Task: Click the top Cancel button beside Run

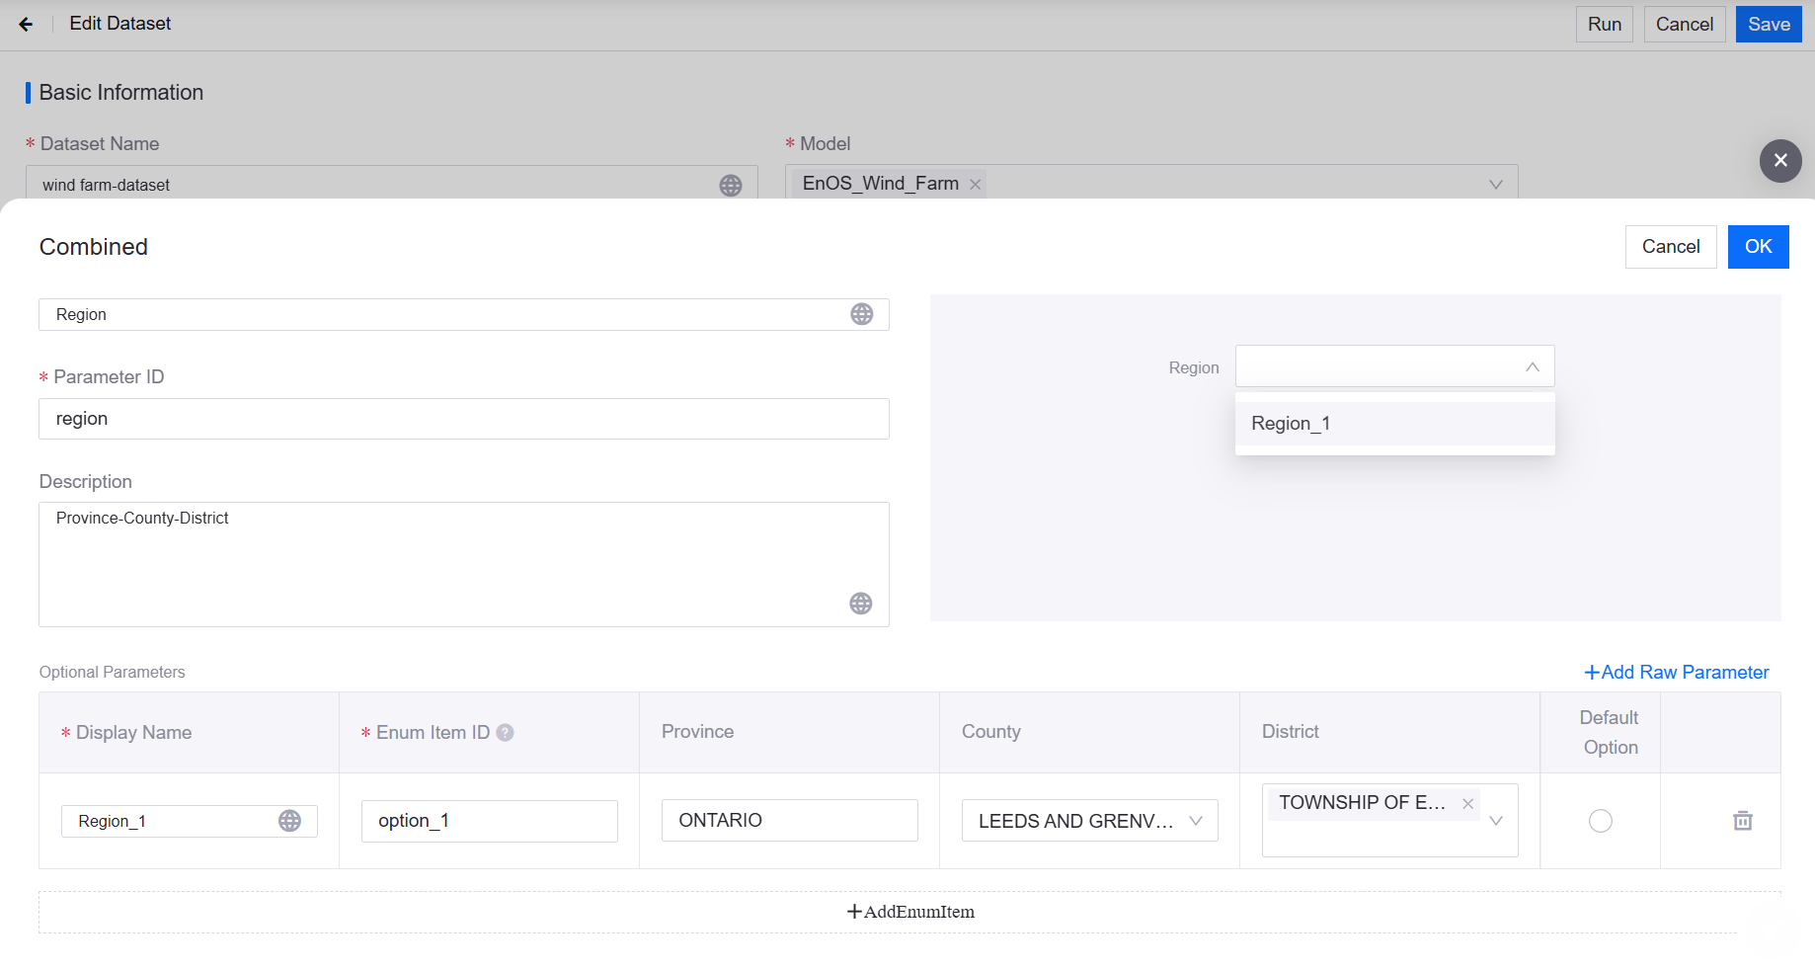Action: pos(1685,24)
